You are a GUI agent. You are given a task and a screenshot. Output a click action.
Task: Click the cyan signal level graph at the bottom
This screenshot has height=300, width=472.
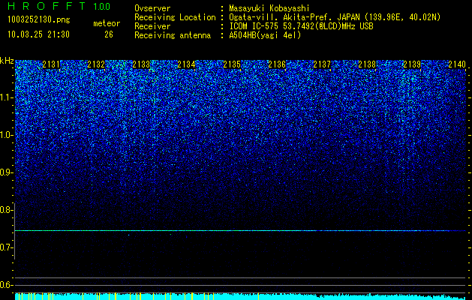[240, 296]
